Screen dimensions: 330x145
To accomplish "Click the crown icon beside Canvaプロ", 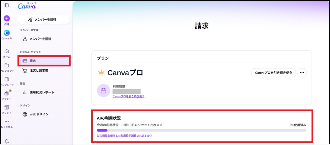I will pyautogui.click(x=101, y=73).
